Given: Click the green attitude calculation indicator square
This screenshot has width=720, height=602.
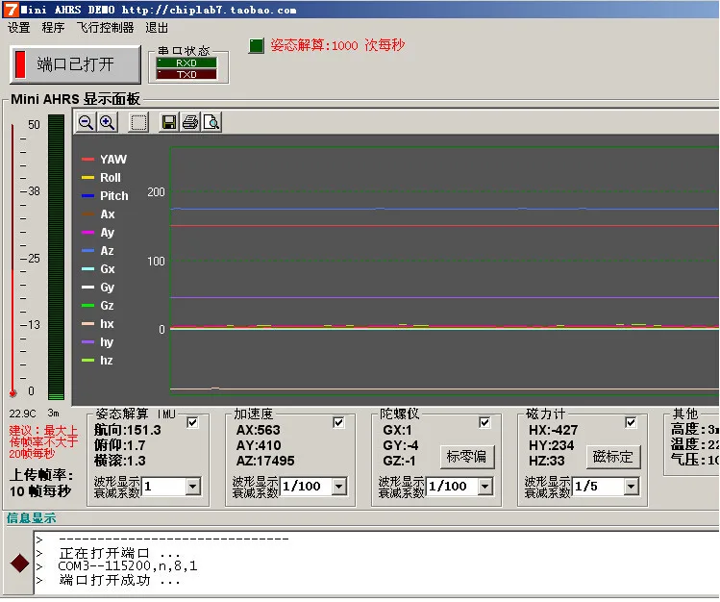Looking at the screenshot, I should [x=257, y=45].
